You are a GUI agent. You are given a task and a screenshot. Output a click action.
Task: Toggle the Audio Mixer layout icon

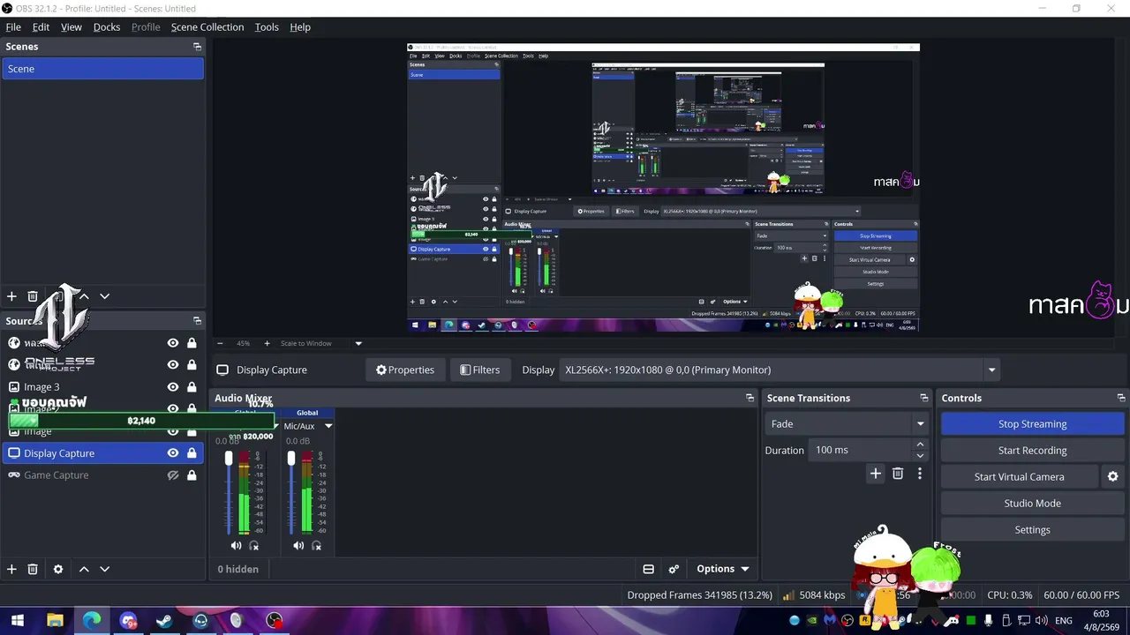pyautogui.click(x=648, y=569)
